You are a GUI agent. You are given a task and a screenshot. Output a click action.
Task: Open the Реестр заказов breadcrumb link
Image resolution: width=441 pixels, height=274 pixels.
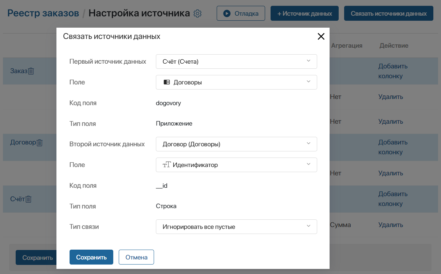pos(43,13)
